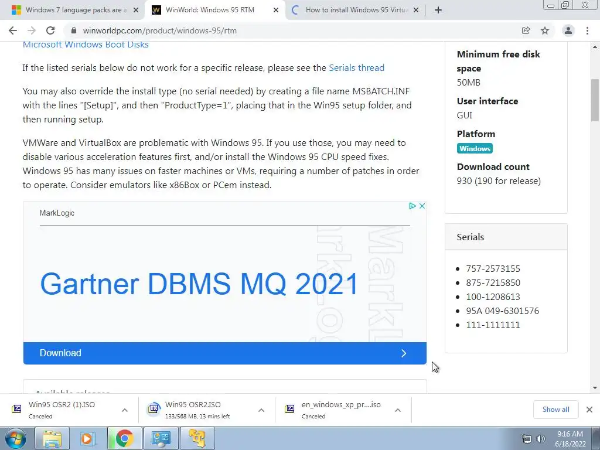Open the Microsoft Windows Boot Disks link
This screenshot has width=600, height=450.
pyautogui.click(x=86, y=45)
